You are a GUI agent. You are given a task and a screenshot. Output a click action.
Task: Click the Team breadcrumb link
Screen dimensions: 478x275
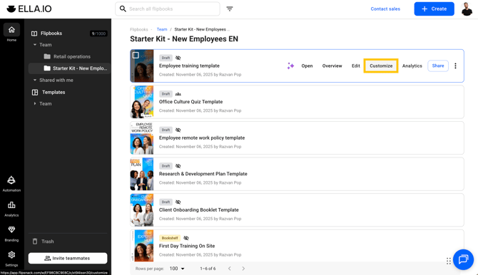pyautogui.click(x=162, y=29)
